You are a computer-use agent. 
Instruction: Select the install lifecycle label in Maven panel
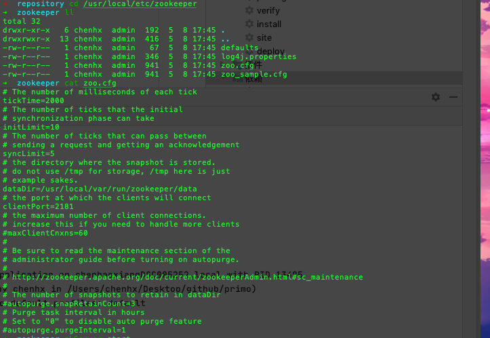coord(269,24)
